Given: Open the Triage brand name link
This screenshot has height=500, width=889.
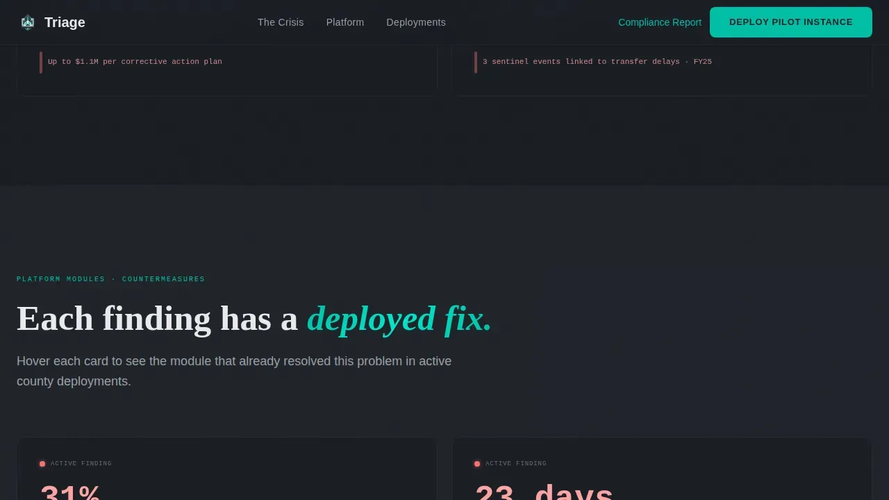Looking at the screenshot, I should 65,22.
